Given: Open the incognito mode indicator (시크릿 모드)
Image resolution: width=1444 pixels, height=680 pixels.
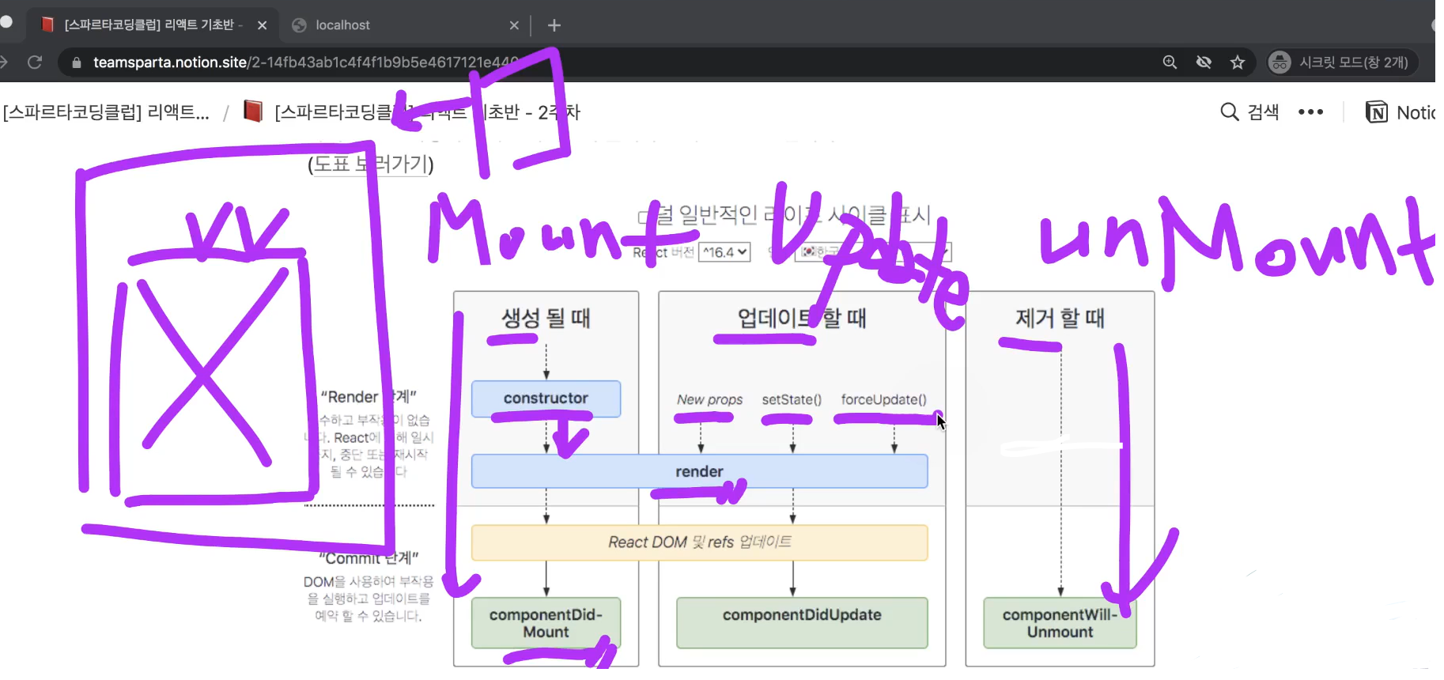Looking at the screenshot, I should (1341, 62).
